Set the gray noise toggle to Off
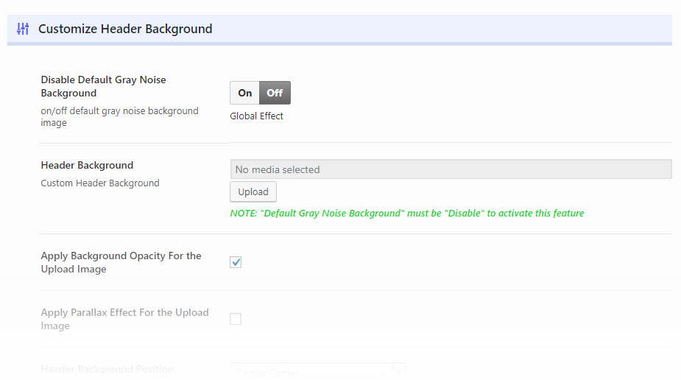Screen dimensions: 681x380 point(275,93)
